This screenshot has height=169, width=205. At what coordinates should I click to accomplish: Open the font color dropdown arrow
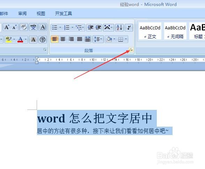tap(26, 40)
